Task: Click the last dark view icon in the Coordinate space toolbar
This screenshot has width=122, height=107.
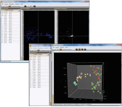Action: tap(85, 49)
